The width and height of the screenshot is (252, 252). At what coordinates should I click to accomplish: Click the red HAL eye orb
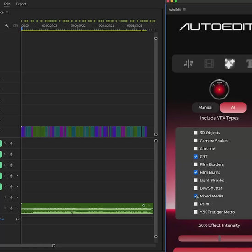point(219,89)
